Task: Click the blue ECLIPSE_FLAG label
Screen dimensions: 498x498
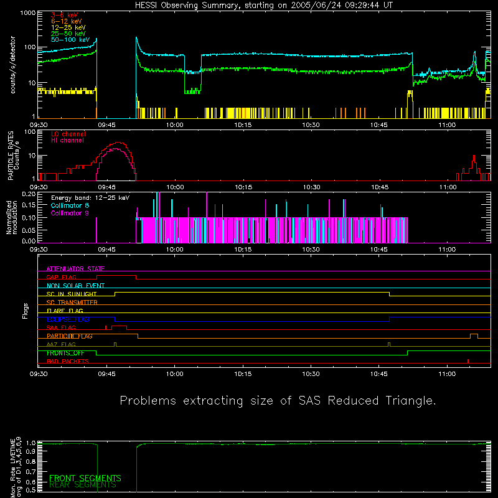Action: [x=68, y=319]
